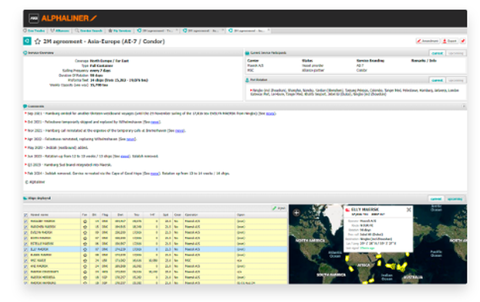This screenshot has height=302, width=480.
Task: Open the Service Search tab
Action: click(x=88, y=31)
